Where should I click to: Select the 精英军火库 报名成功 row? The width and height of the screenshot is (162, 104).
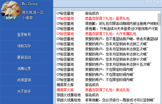point(107,85)
